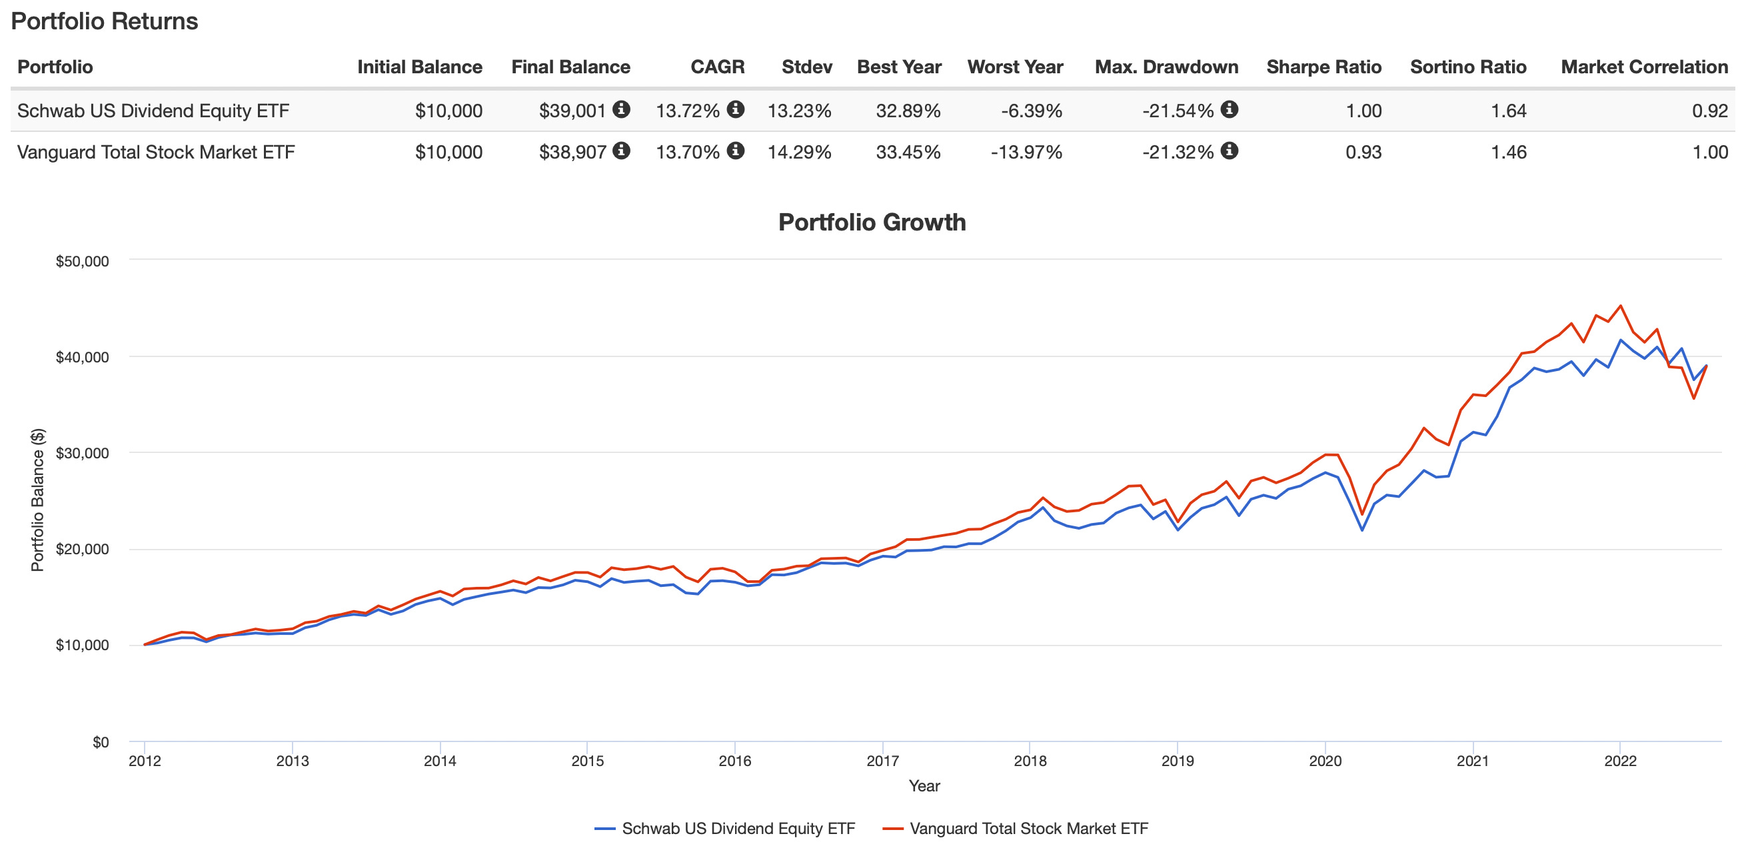Click the 2022 x-axis label
Screen dimensions: 1746x858
coord(1620,760)
